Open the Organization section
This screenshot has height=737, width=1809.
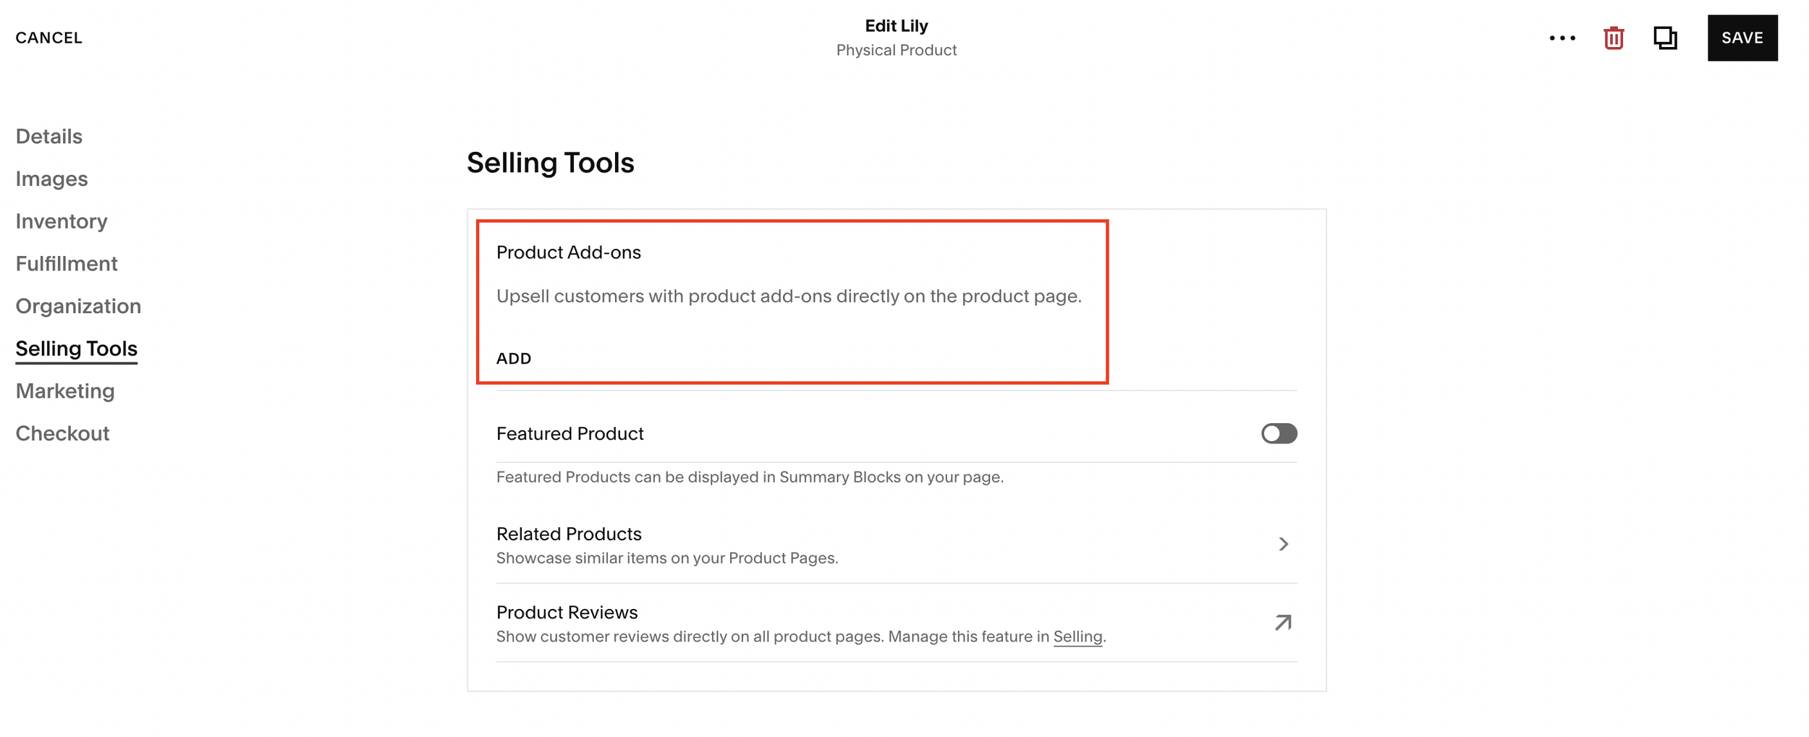(78, 306)
